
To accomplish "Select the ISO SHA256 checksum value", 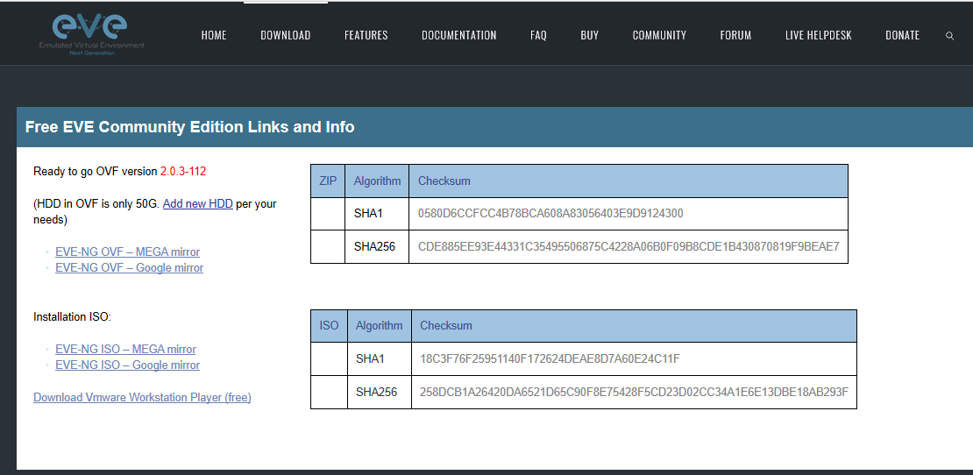I will [x=634, y=392].
